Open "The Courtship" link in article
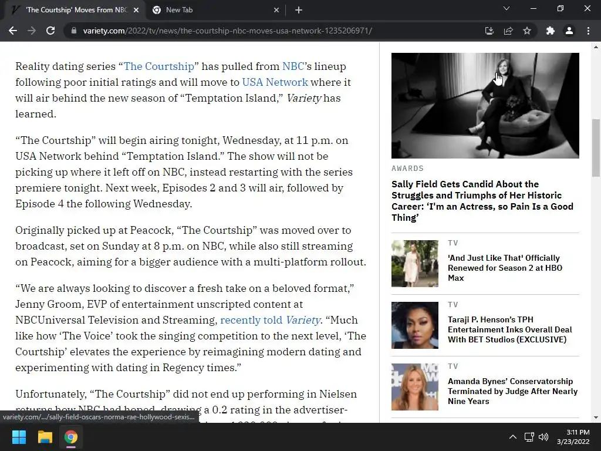Image resolution: width=601 pixels, height=451 pixels. click(158, 66)
